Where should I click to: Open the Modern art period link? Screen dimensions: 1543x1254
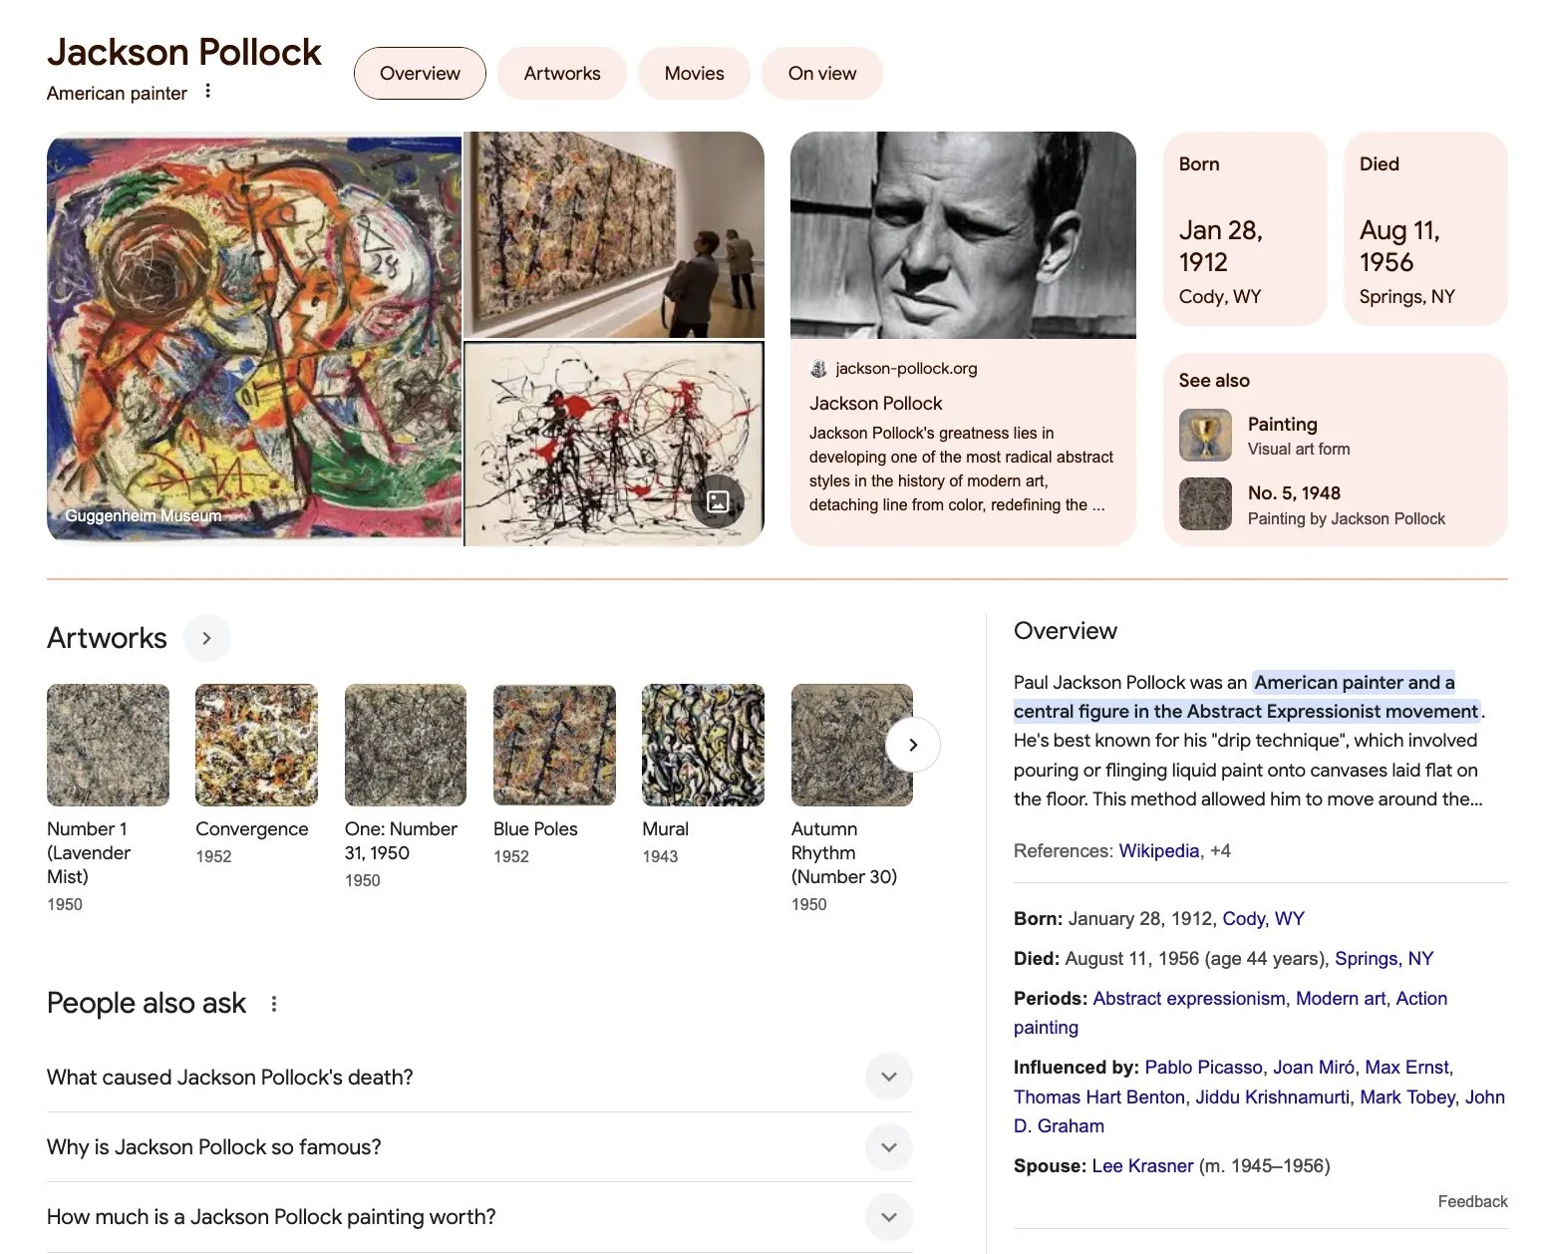click(1341, 999)
